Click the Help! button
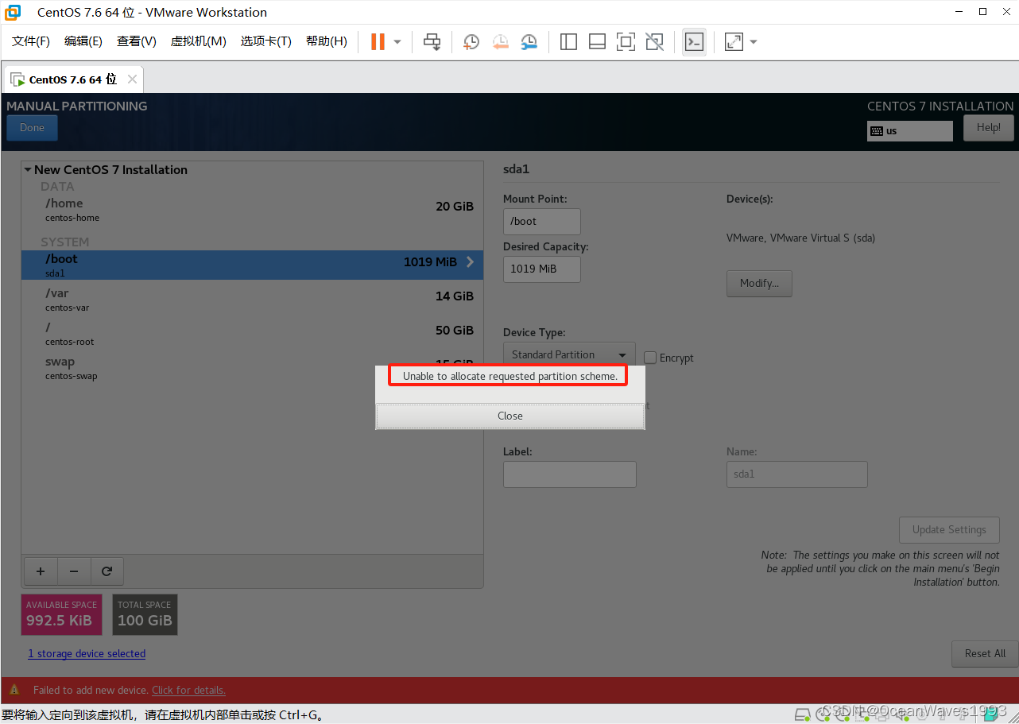1019x724 pixels. [x=989, y=128]
